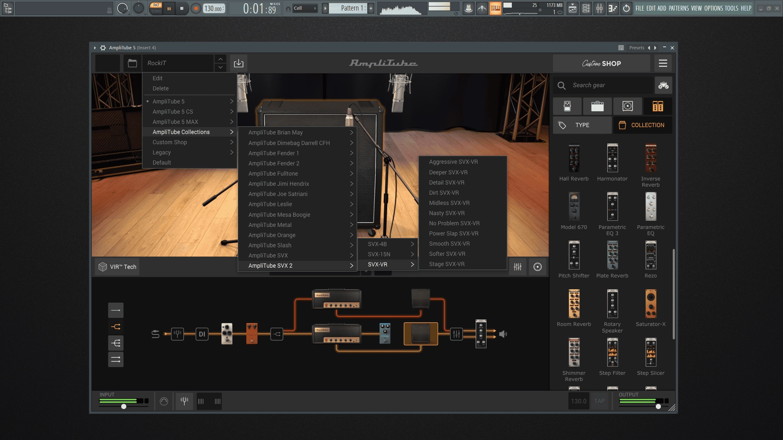Click the looper bars icon in bottom bar
Image resolution: width=783 pixels, height=440 pixels.
[x=209, y=401]
